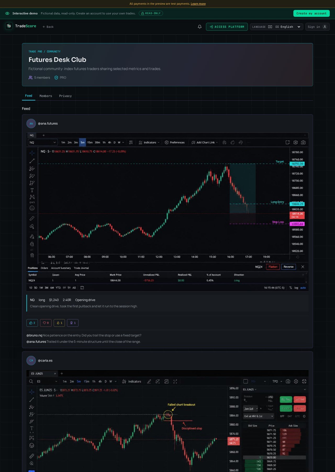Screen dimensions: 335x472
Task: Click Create my account button
Action: tap(311, 13)
